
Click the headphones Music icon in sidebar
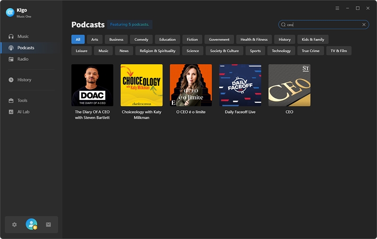pos(11,36)
